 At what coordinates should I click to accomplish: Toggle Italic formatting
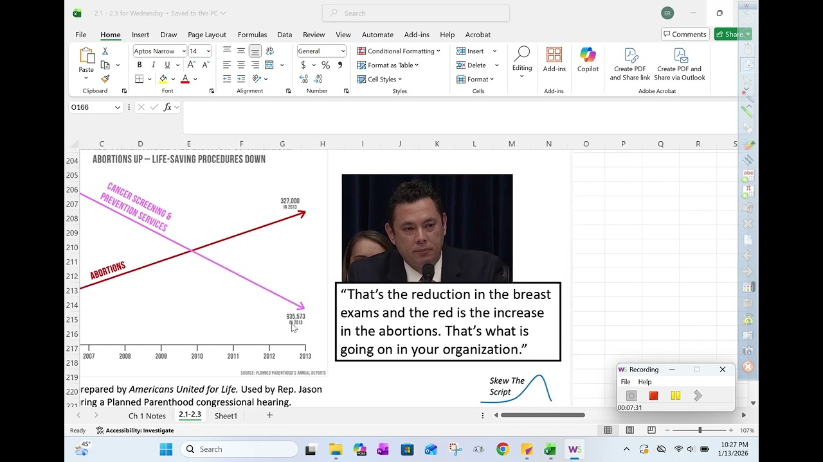click(153, 65)
